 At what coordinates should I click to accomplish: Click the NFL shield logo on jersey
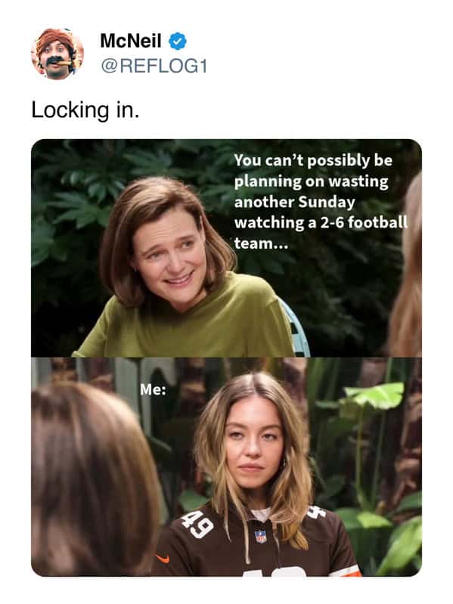click(x=261, y=537)
